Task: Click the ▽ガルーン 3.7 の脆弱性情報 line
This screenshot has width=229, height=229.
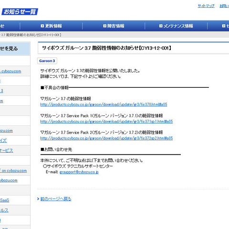Action: [x=65, y=99]
